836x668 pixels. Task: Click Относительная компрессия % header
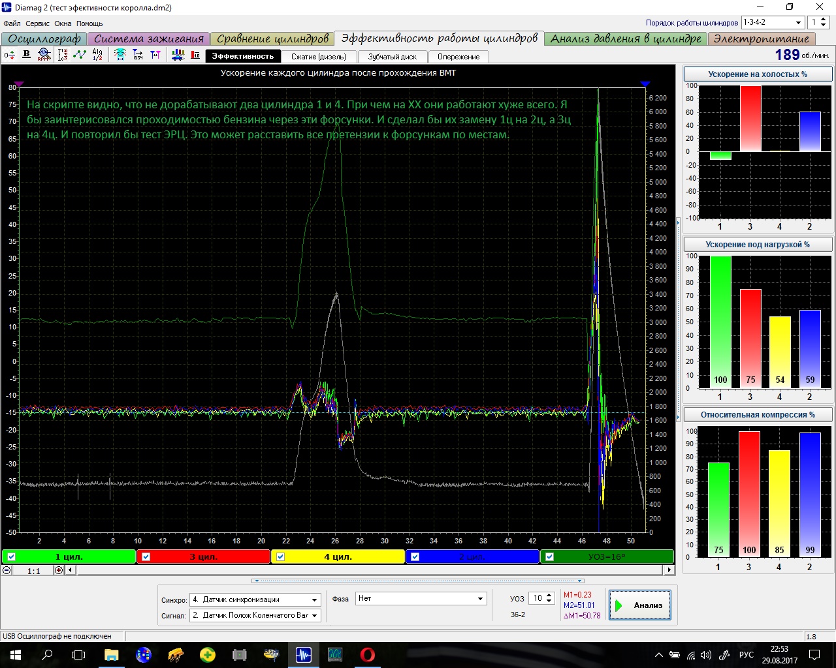click(758, 415)
